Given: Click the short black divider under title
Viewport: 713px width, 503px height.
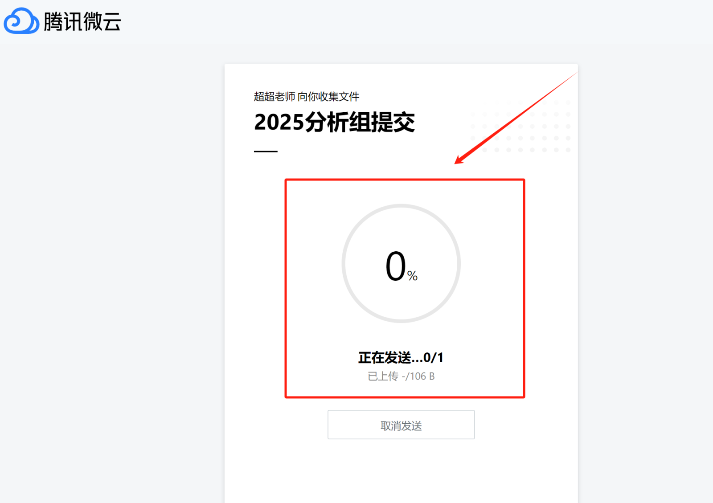Looking at the screenshot, I should (266, 151).
